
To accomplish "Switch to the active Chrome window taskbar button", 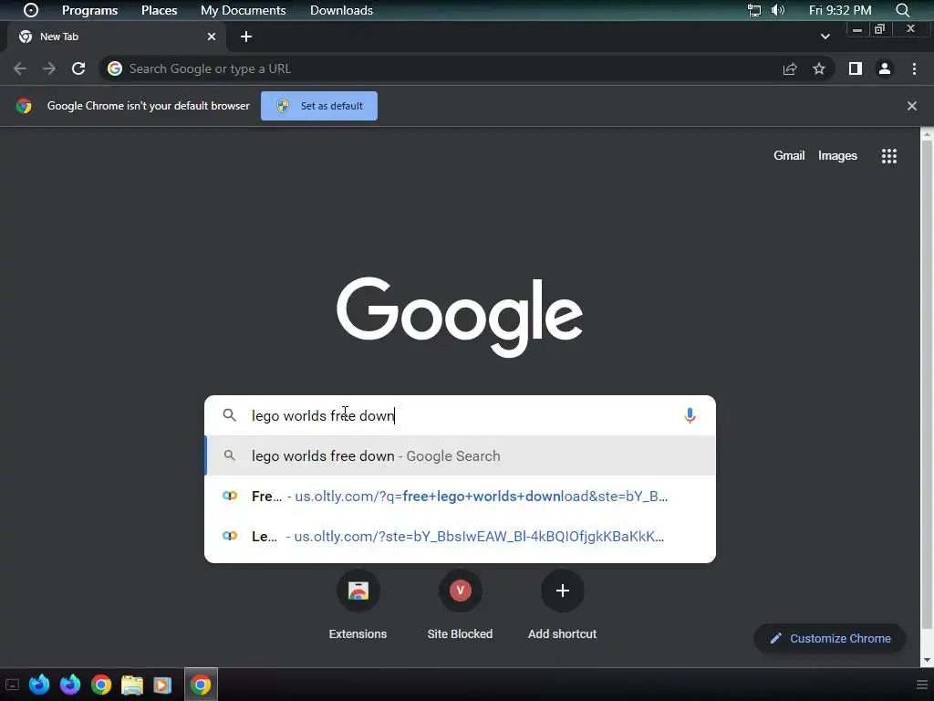I will point(201,685).
